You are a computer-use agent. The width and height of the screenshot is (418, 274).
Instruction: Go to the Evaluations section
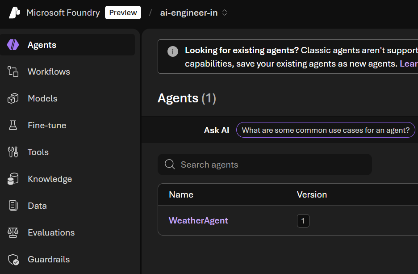coord(51,232)
